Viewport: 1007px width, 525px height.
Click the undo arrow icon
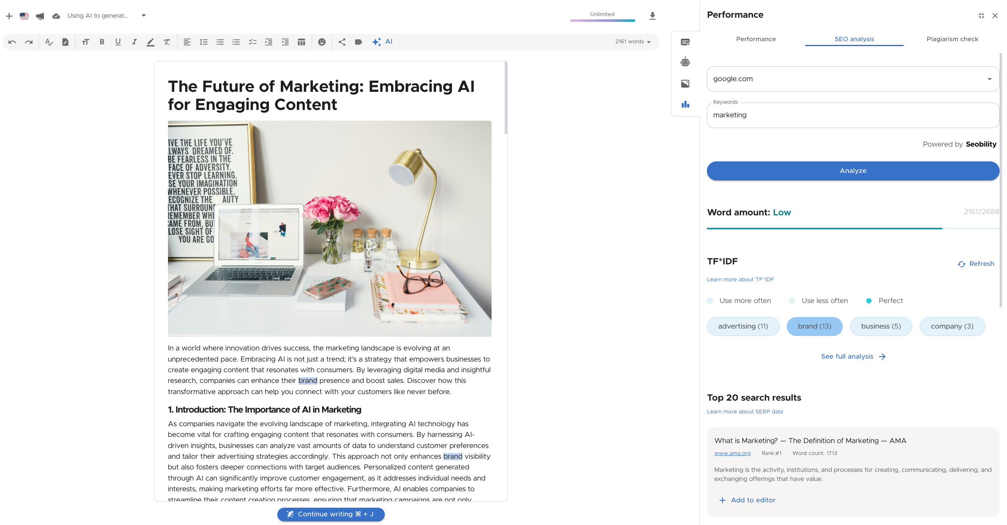pos(12,42)
